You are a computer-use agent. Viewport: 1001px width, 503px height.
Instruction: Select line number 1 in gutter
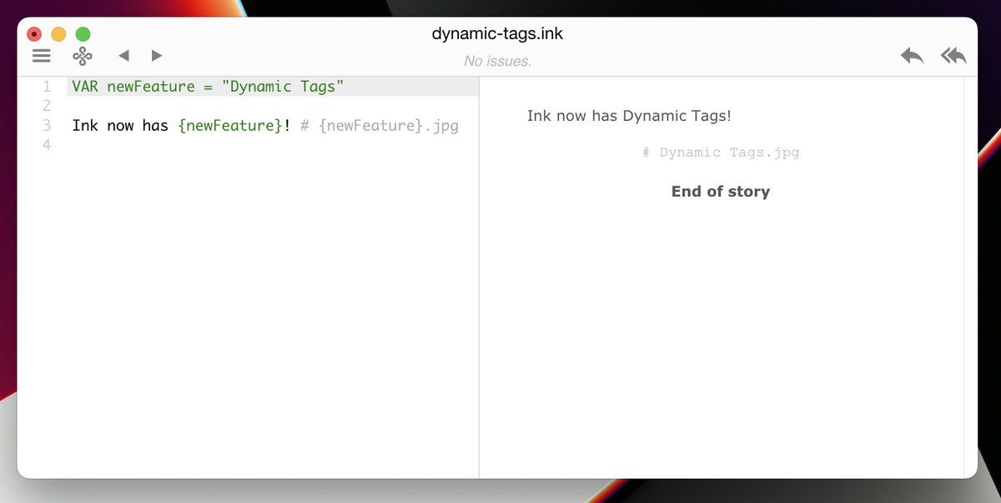[47, 87]
